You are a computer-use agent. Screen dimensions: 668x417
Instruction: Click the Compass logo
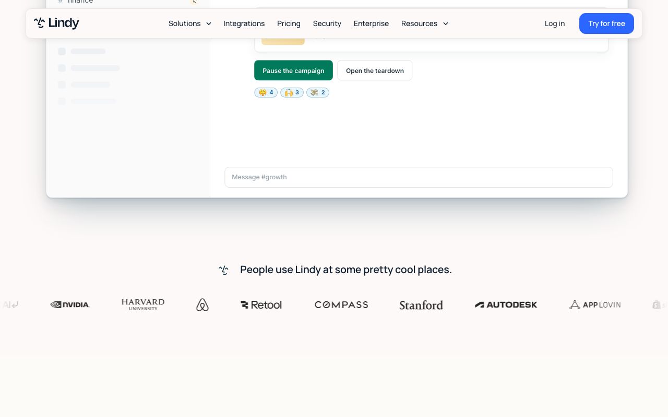pos(341,304)
